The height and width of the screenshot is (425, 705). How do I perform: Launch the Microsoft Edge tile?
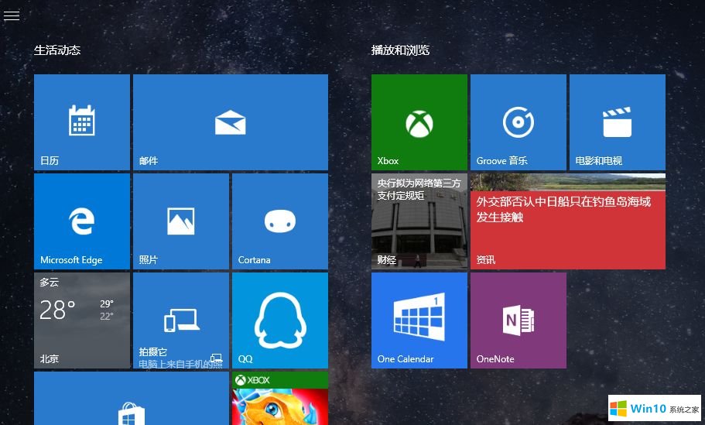pos(82,221)
